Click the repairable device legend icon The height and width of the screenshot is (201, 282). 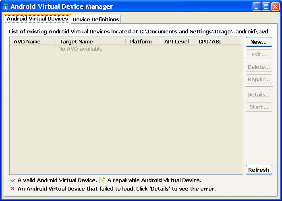point(102,180)
